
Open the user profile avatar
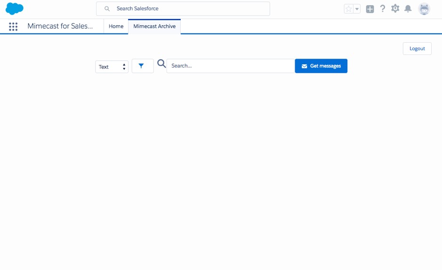tap(424, 9)
